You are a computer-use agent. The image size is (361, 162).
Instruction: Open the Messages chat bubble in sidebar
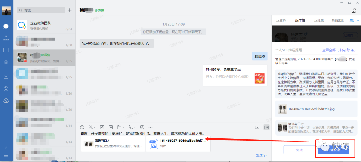click(x=6, y=26)
